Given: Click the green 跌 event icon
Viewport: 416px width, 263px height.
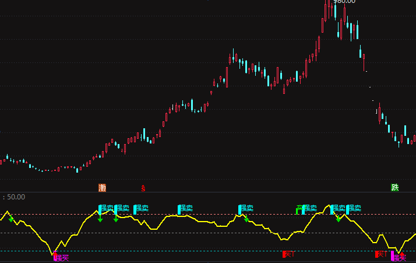Looking at the screenshot, I should point(395,188).
